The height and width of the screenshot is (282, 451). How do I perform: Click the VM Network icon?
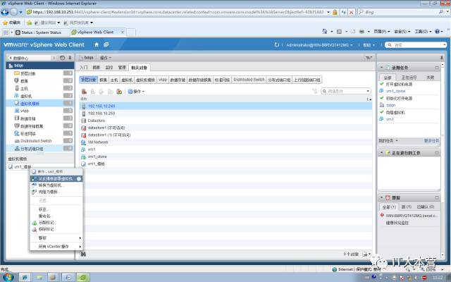83,142
